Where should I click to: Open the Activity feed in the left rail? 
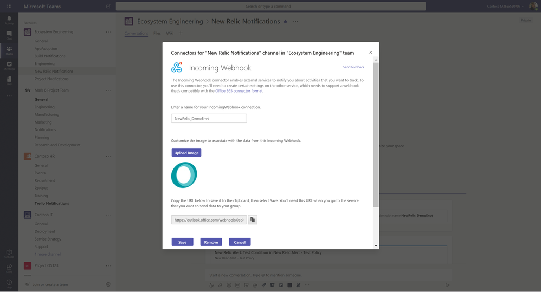tap(9, 20)
